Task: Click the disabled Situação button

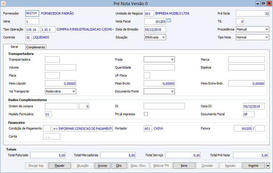Action: click(x=83, y=166)
